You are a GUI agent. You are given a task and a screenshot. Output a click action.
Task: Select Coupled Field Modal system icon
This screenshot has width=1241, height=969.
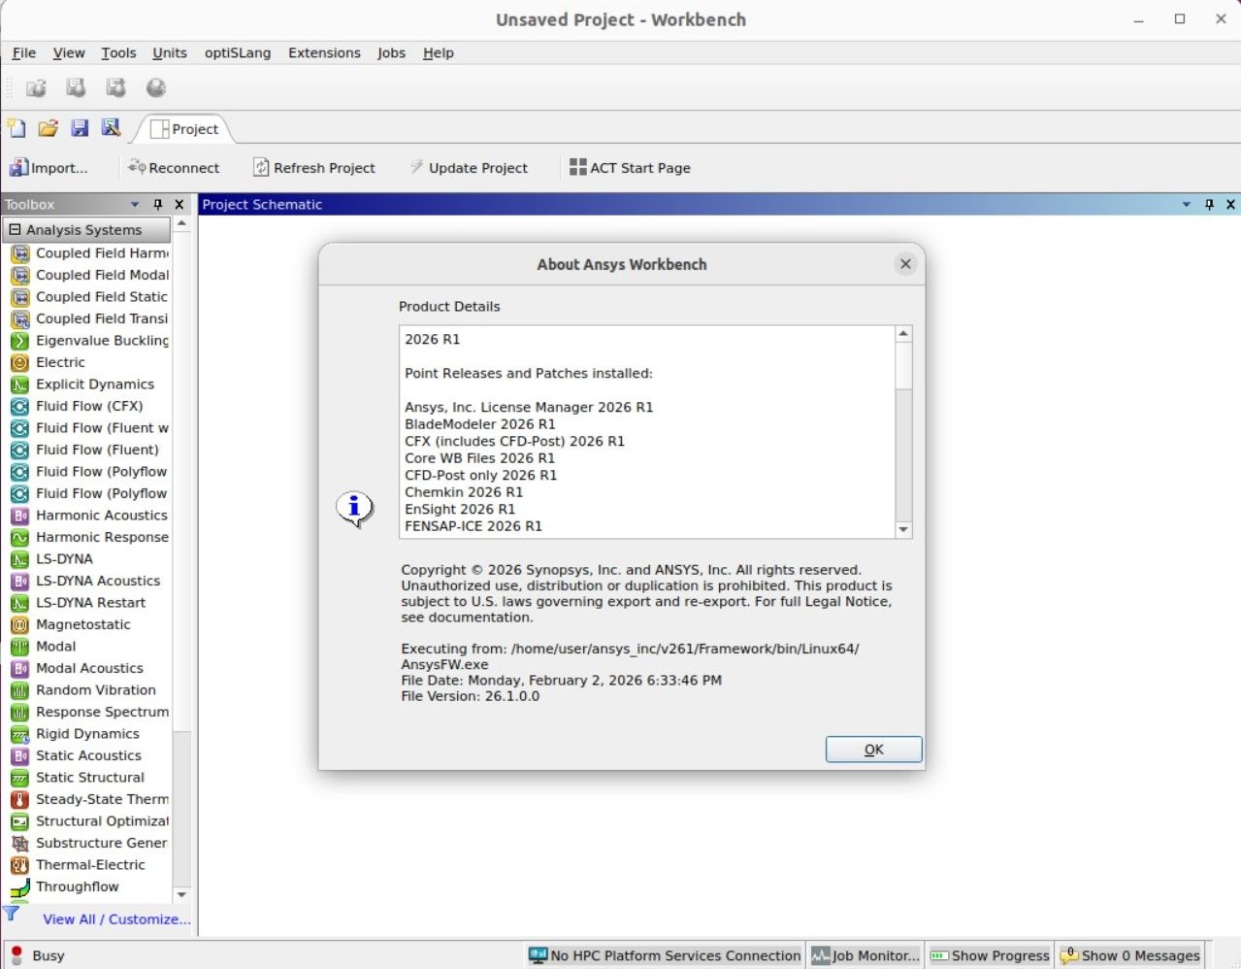pos(19,275)
